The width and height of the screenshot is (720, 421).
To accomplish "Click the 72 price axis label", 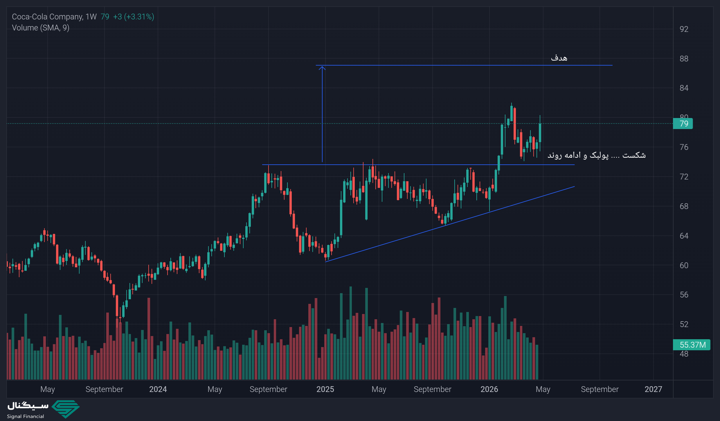I will coord(684,177).
